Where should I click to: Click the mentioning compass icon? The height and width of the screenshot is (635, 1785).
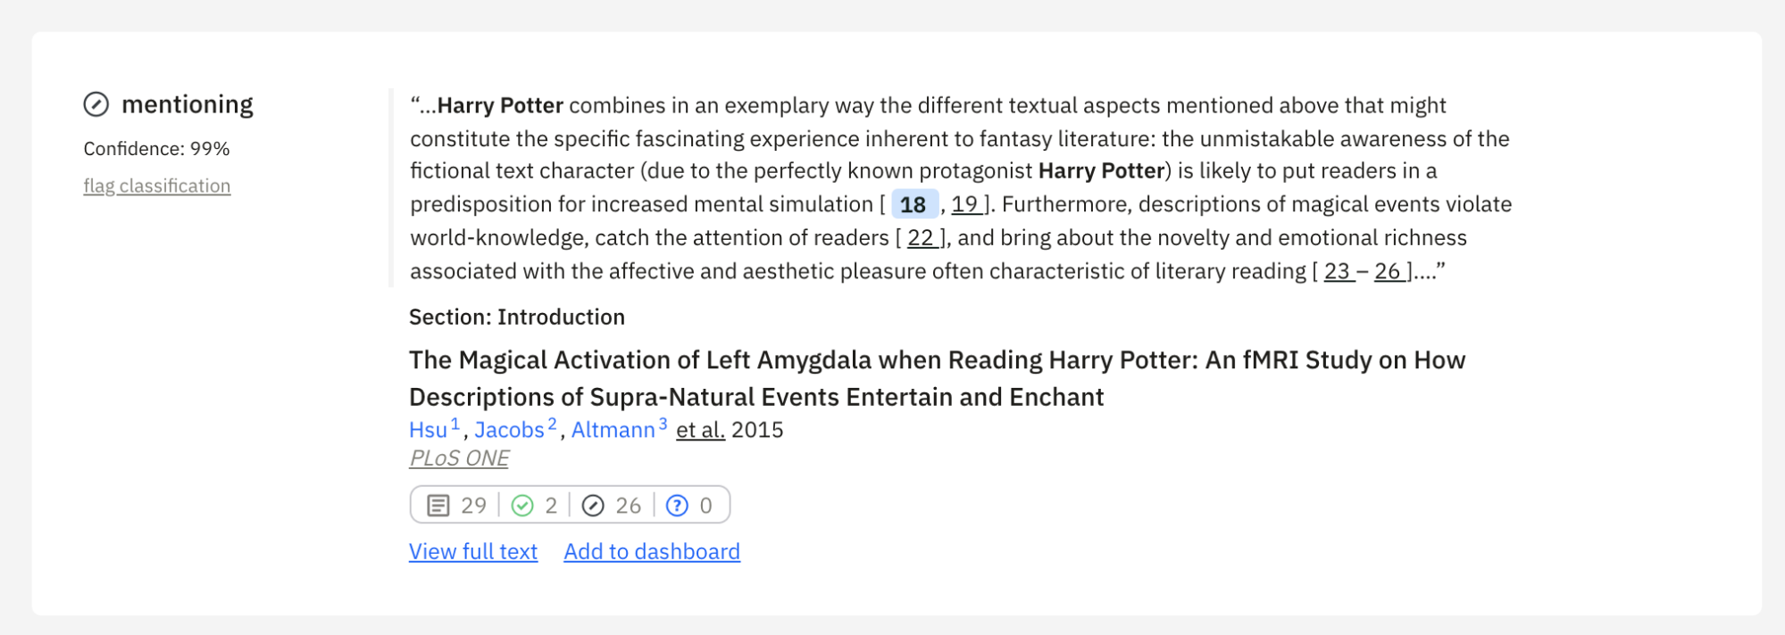coord(96,105)
